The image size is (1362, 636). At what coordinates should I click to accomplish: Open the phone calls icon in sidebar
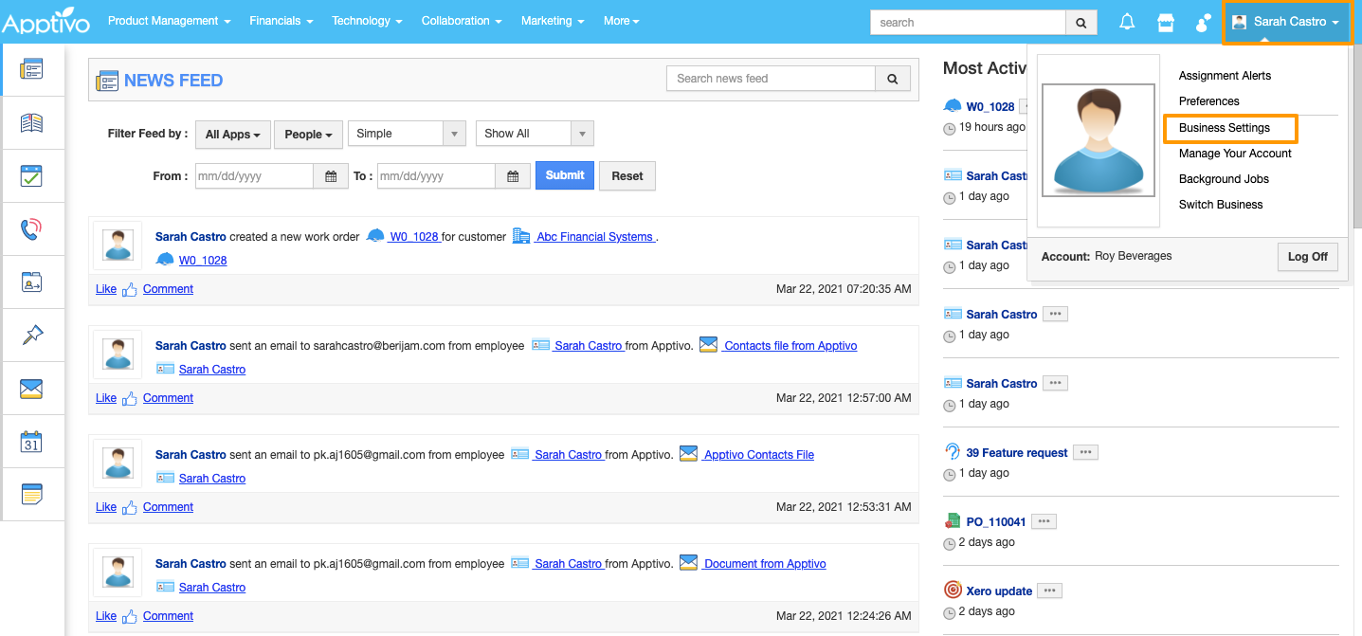32,228
